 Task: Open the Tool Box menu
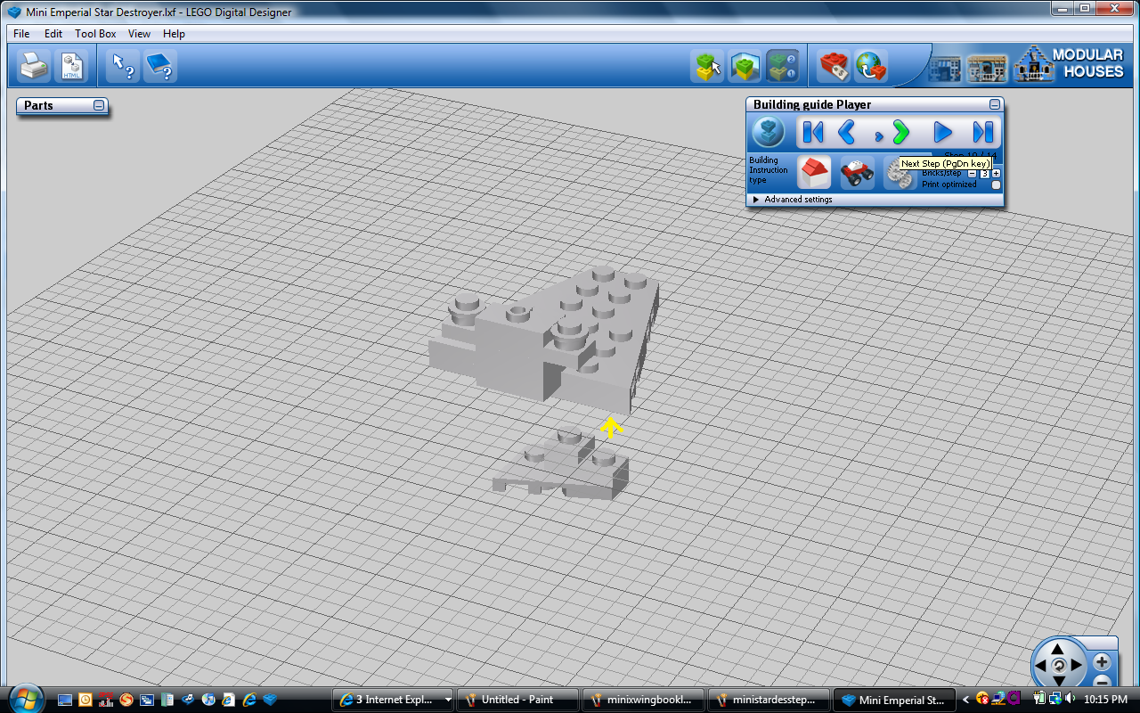[x=95, y=34]
